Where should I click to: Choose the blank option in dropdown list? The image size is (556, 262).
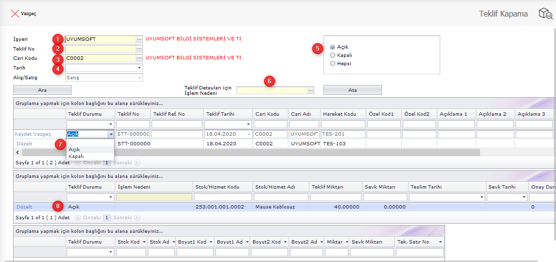pos(90,142)
